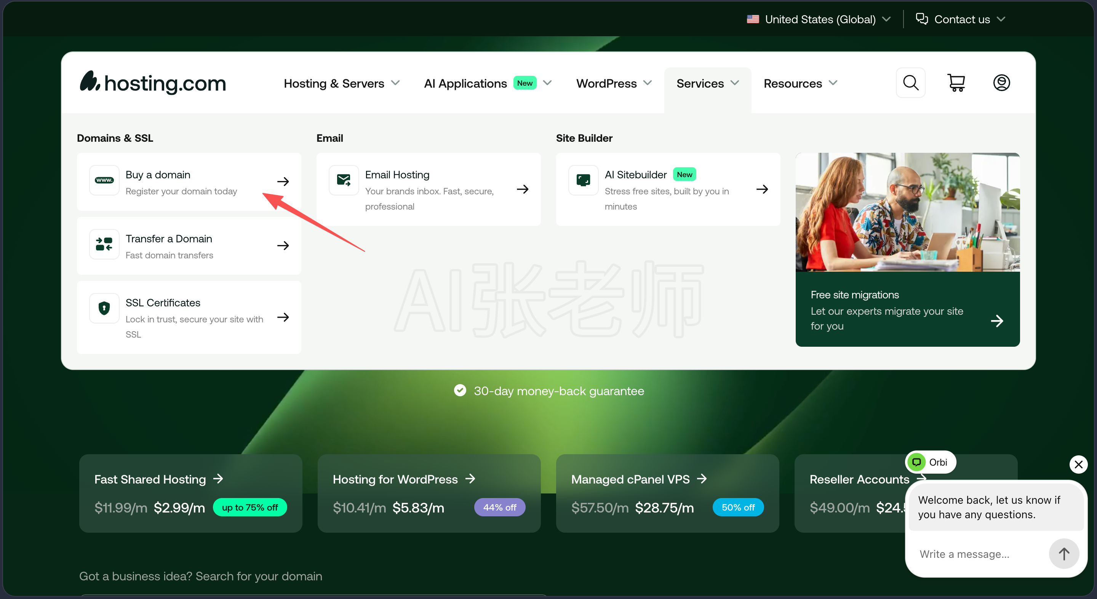The height and width of the screenshot is (599, 1097).
Task: Click the arrow on the Buy a domain card
Action: (283, 181)
